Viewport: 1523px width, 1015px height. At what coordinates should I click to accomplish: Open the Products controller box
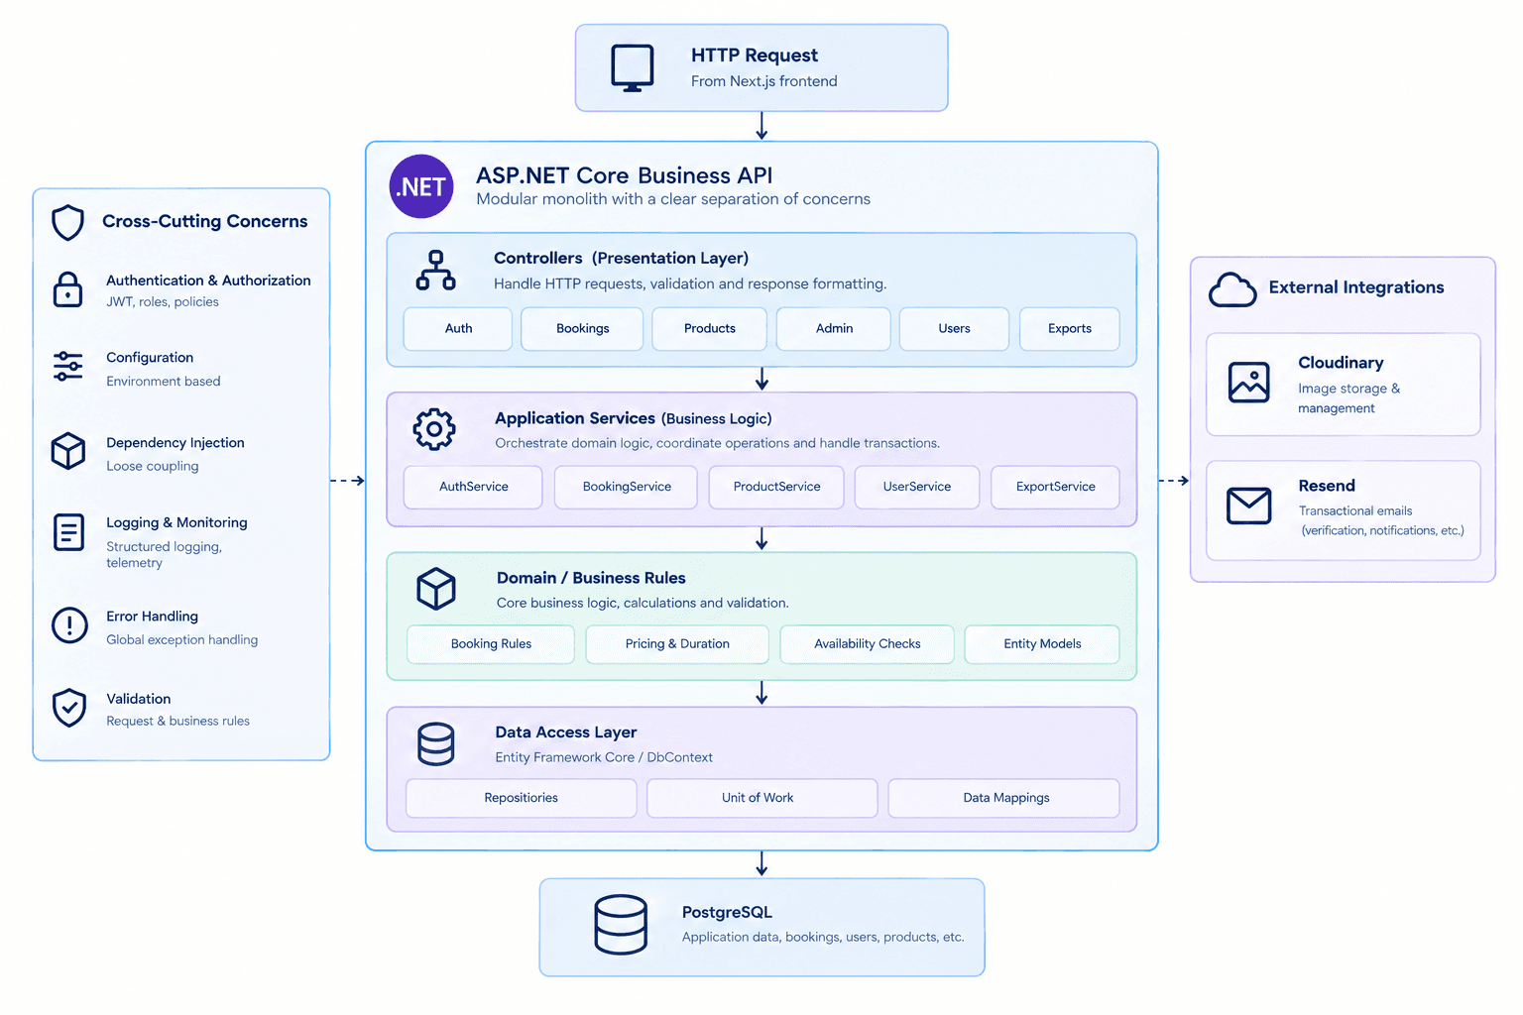tap(709, 329)
